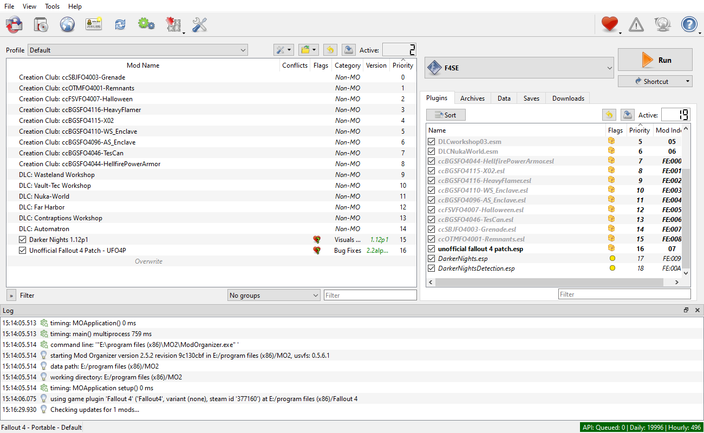Image resolution: width=704 pixels, height=433 pixels.
Task: Click the Run button
Action: [x=655, y=60]
